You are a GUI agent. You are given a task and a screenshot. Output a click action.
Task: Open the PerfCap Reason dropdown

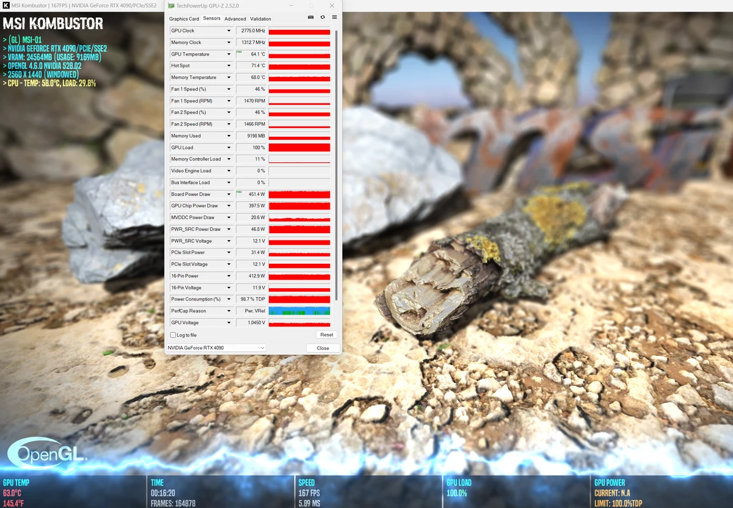(x=229, y=311)
